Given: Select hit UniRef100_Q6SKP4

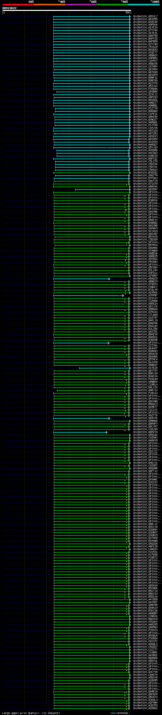Looking at the screenshot, I should pos(145,75).
